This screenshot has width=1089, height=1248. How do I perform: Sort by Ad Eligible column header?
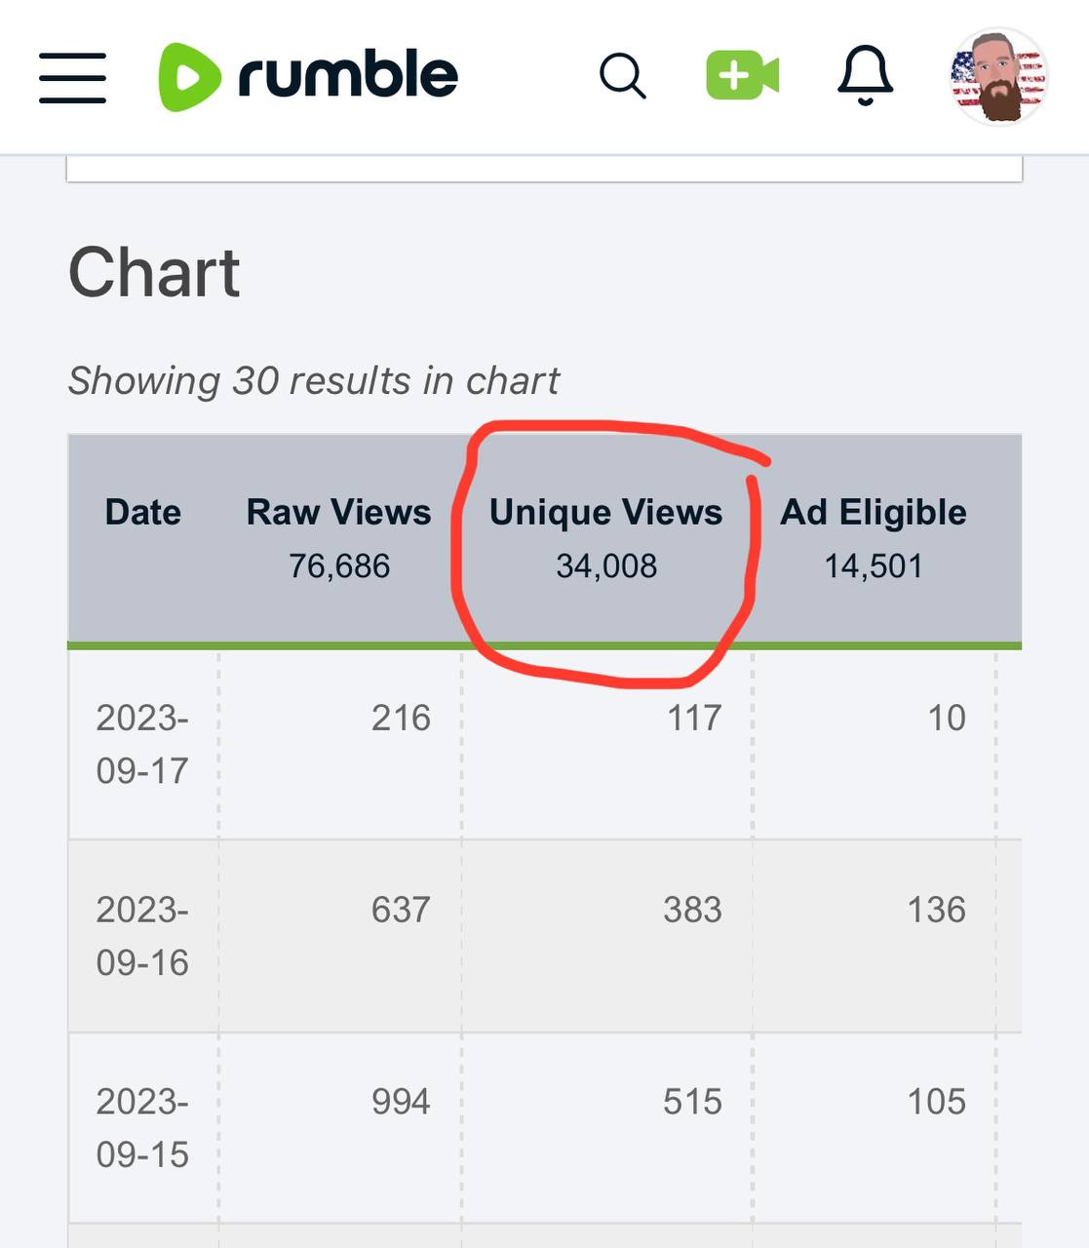click(874, 512)
